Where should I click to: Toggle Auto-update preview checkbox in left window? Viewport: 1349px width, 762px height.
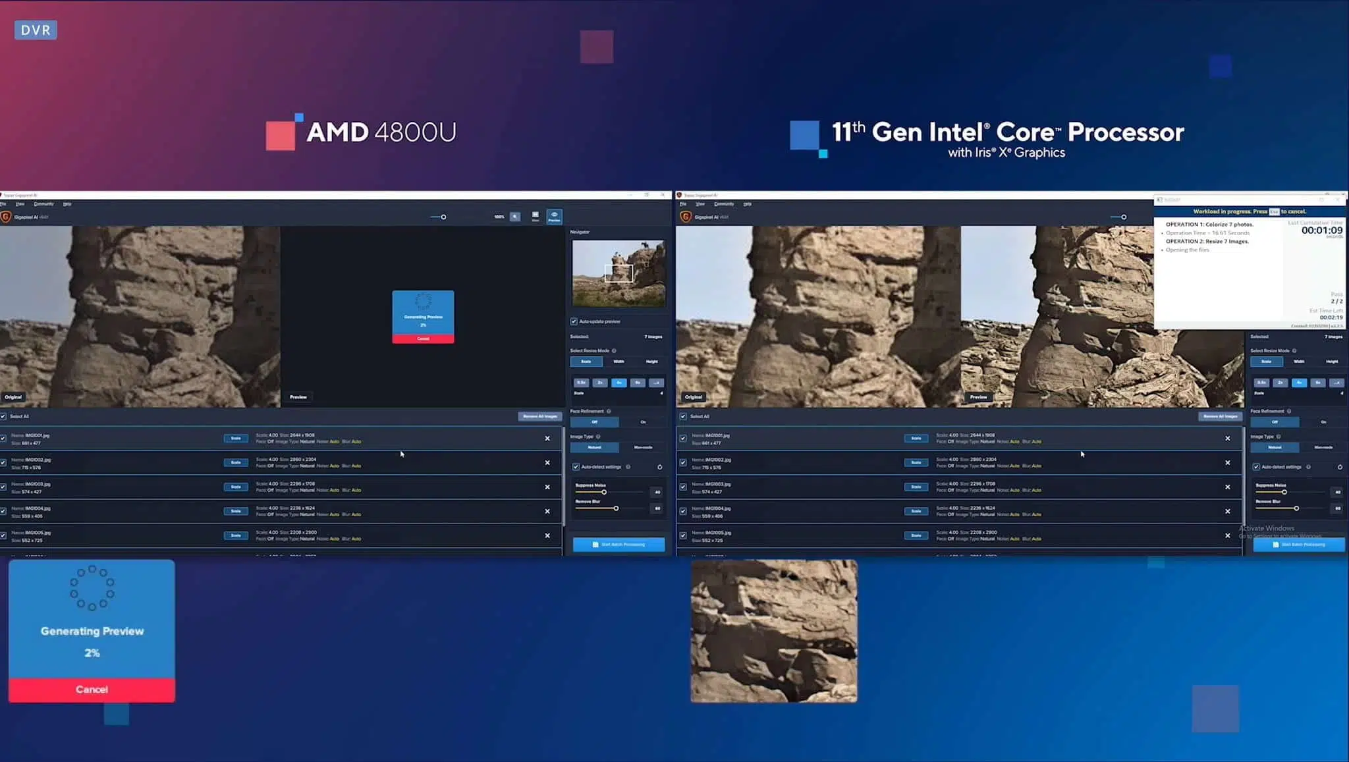click(x=574, y=321)
